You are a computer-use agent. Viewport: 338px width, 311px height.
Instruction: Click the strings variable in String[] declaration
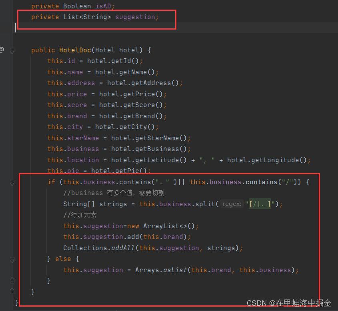(x=113, y=204)
